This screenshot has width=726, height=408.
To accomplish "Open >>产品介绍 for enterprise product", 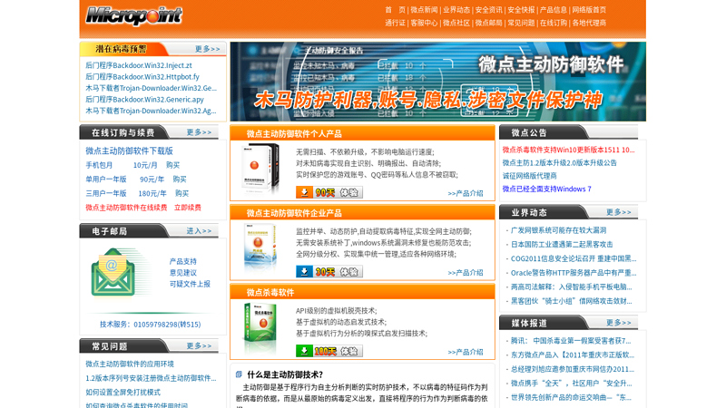I will point(466,273).
